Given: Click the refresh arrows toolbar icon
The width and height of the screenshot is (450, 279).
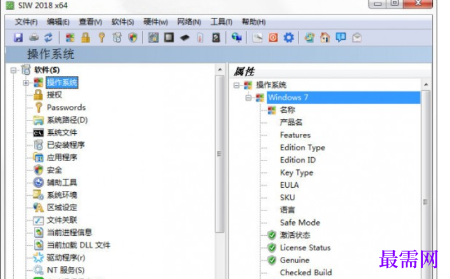Looking at the screenshot, I should pyautogui.click(x=48, y=37).
